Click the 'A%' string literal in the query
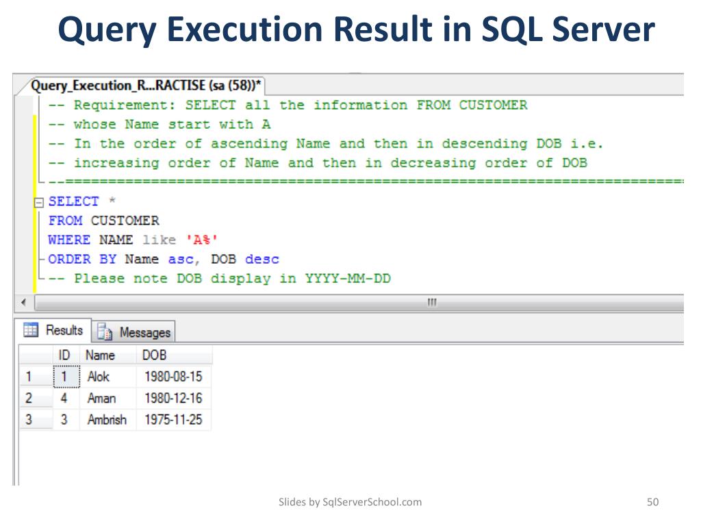 [x=202, y=240]
